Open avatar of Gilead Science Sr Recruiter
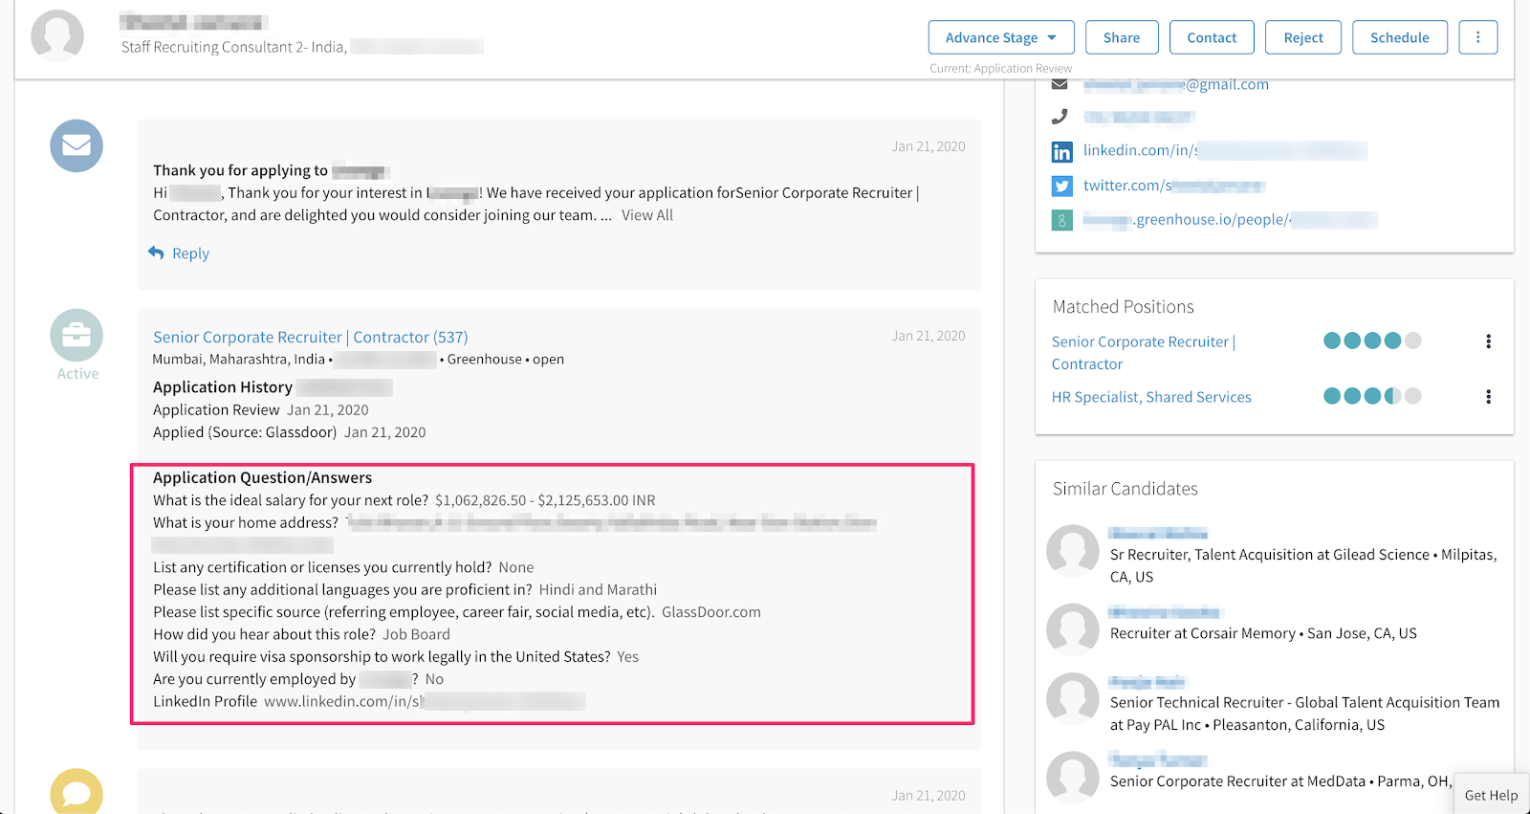The image size is (1530, 814). 1073,551
